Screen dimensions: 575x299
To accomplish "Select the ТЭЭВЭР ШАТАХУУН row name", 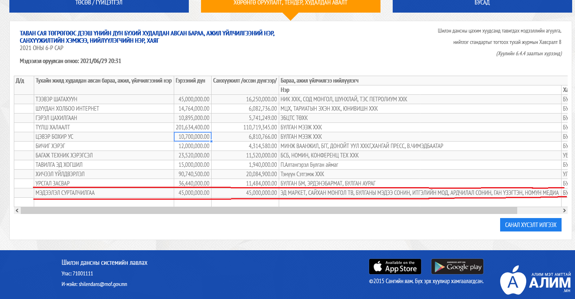I will [104, 99].
